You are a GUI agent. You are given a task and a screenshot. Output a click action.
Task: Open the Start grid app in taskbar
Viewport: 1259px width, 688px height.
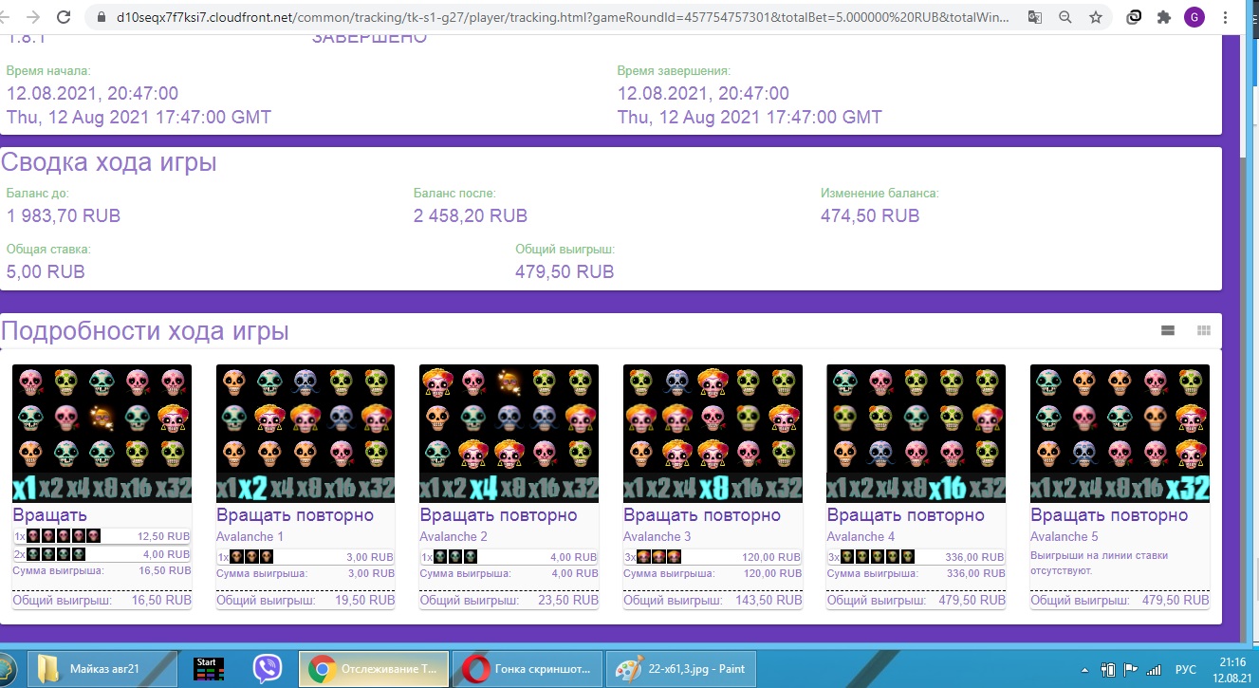click(208, 669)
